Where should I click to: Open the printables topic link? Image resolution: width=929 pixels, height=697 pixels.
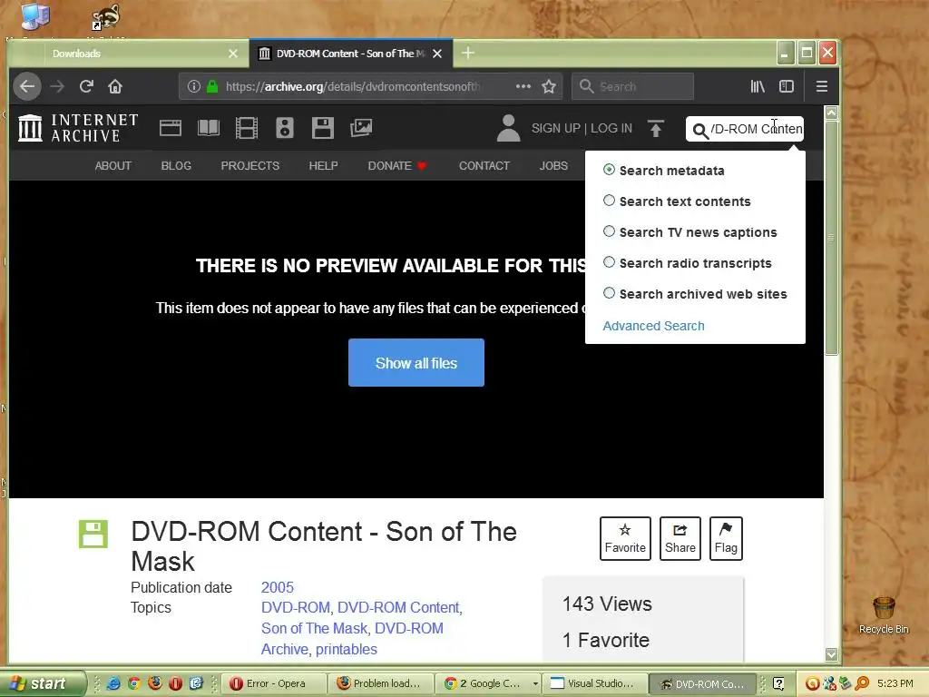pos(346,649)
